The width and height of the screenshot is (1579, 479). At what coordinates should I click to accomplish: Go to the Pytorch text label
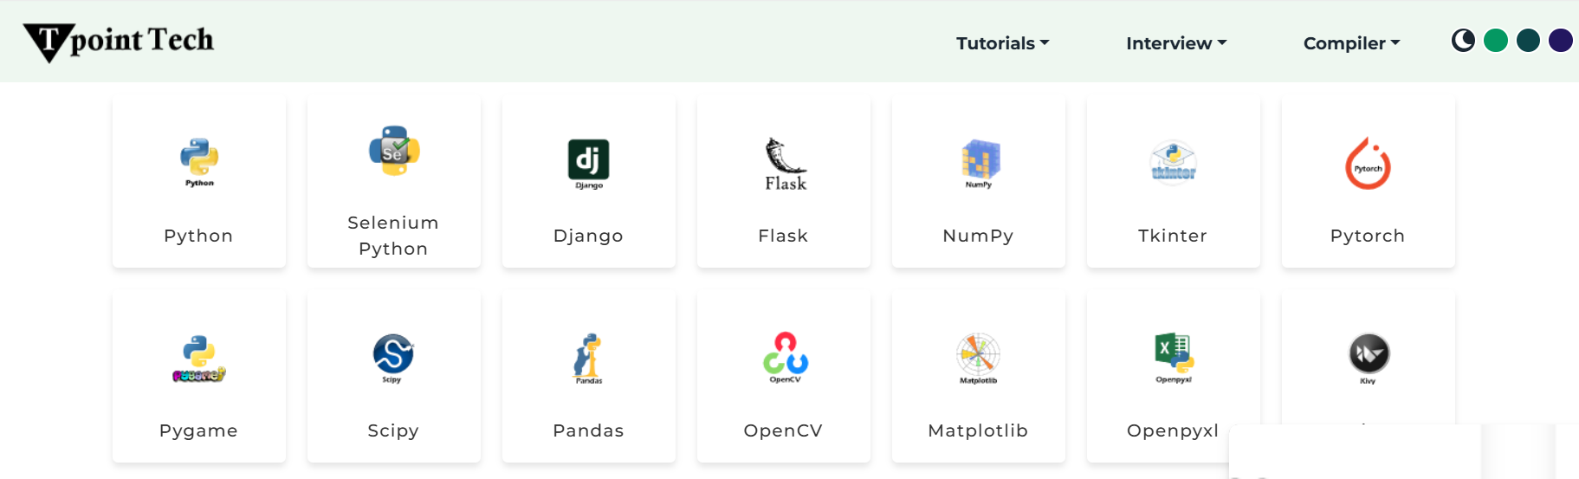[x=1368, y=236]
